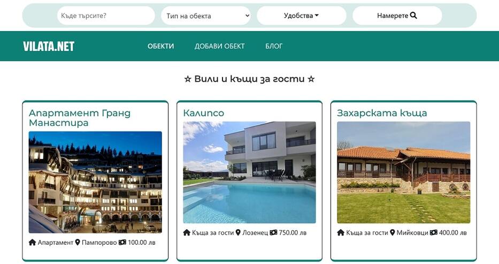This screenshot has width=499, height=264.
Task: Click house icon on Апартамент Гранд Манастира card
Action: [x=32, y=243]
